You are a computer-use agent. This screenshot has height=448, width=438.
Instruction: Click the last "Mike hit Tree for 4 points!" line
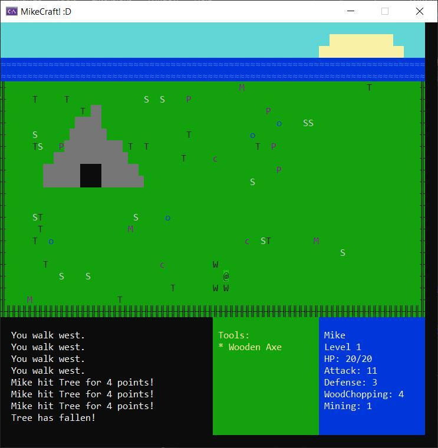83,406
